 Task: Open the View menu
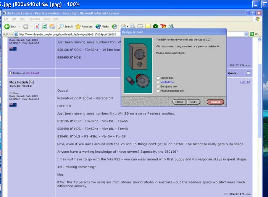[x=23, y=19]
